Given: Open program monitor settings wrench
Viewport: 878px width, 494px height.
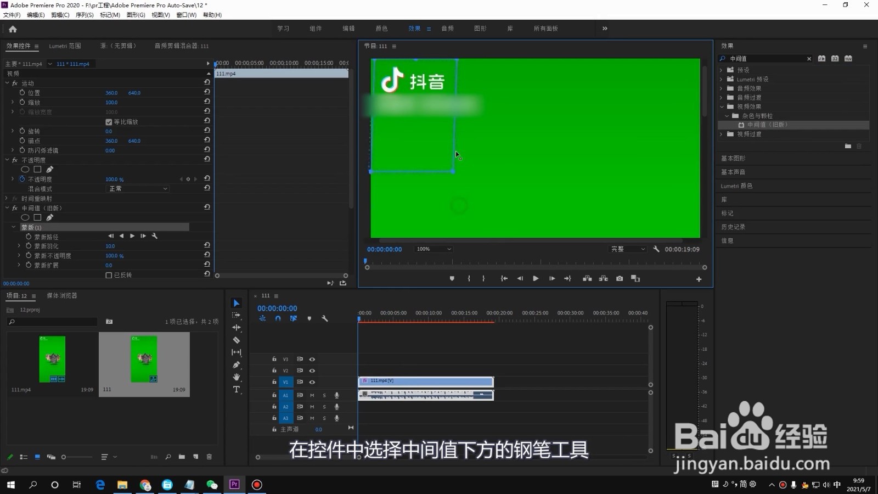Looking at the screenshot, I should point(656,249).
